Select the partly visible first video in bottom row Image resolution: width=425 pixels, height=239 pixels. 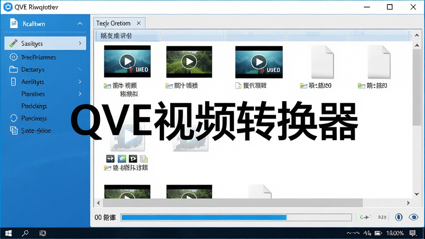tap(127, 192)
